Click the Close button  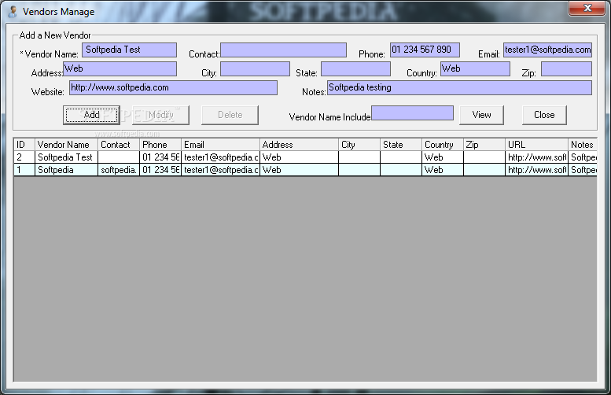pos(544,115)
